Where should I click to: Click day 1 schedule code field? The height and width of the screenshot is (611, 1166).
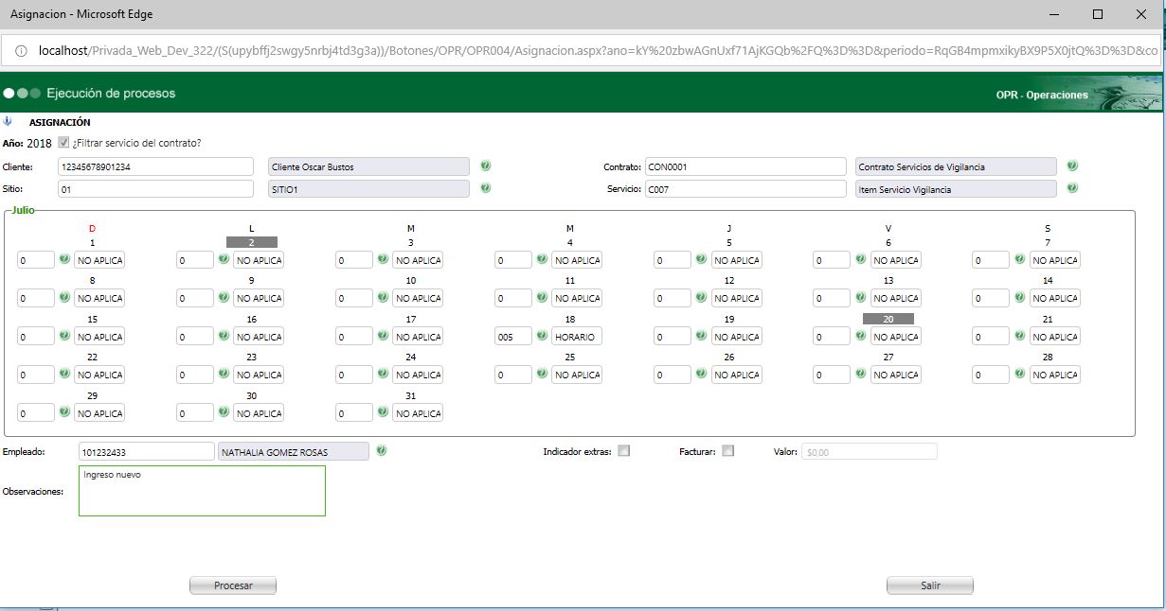(x=36, y=260)
